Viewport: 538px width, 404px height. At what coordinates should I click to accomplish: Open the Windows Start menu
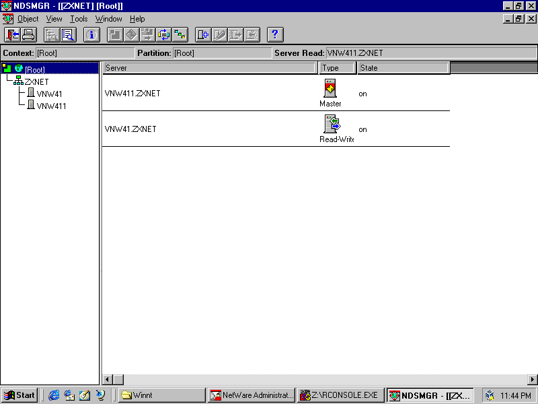20,395
